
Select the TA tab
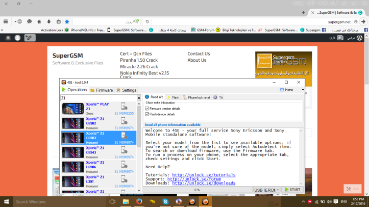coord(218,97)
